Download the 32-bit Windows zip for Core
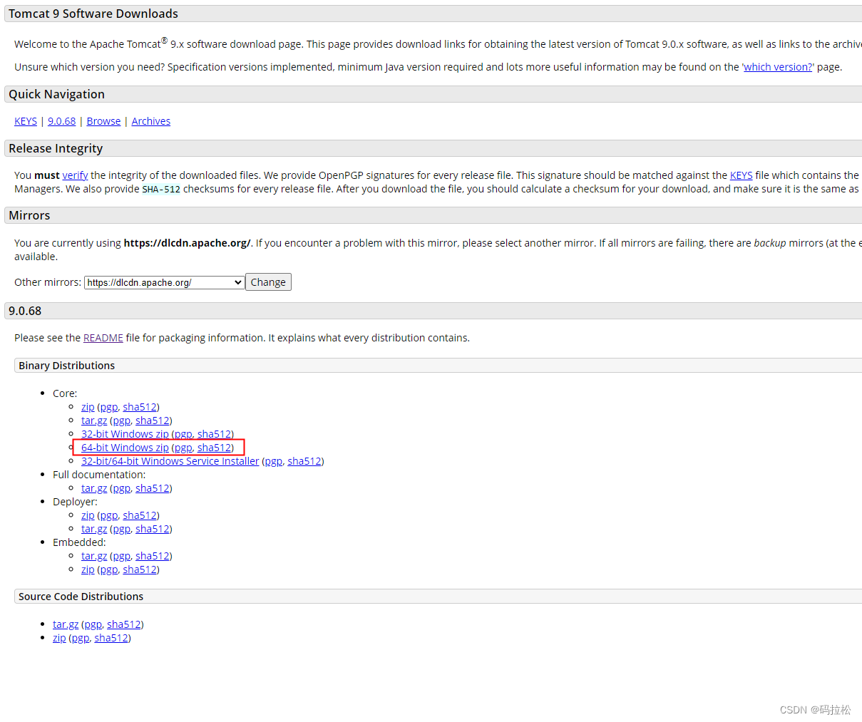The image size is (862, 722). tap(125, 433)
